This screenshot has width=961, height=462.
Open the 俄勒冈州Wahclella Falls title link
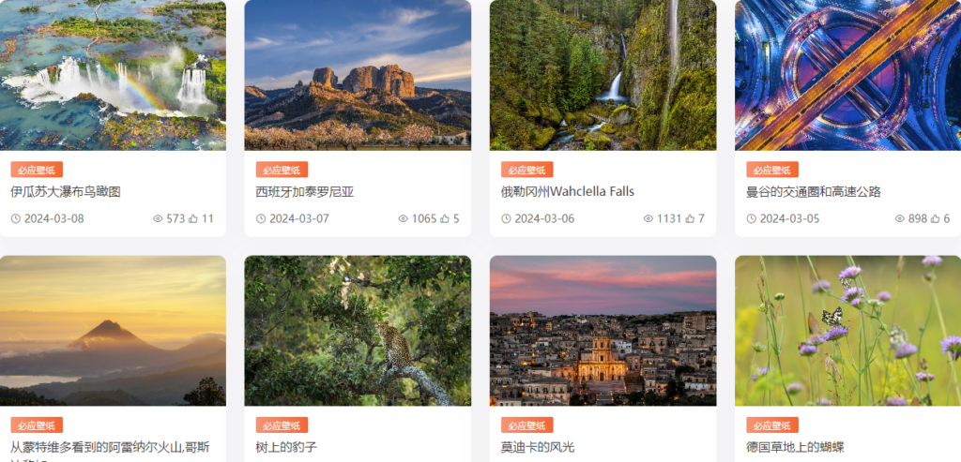point(568,191)
